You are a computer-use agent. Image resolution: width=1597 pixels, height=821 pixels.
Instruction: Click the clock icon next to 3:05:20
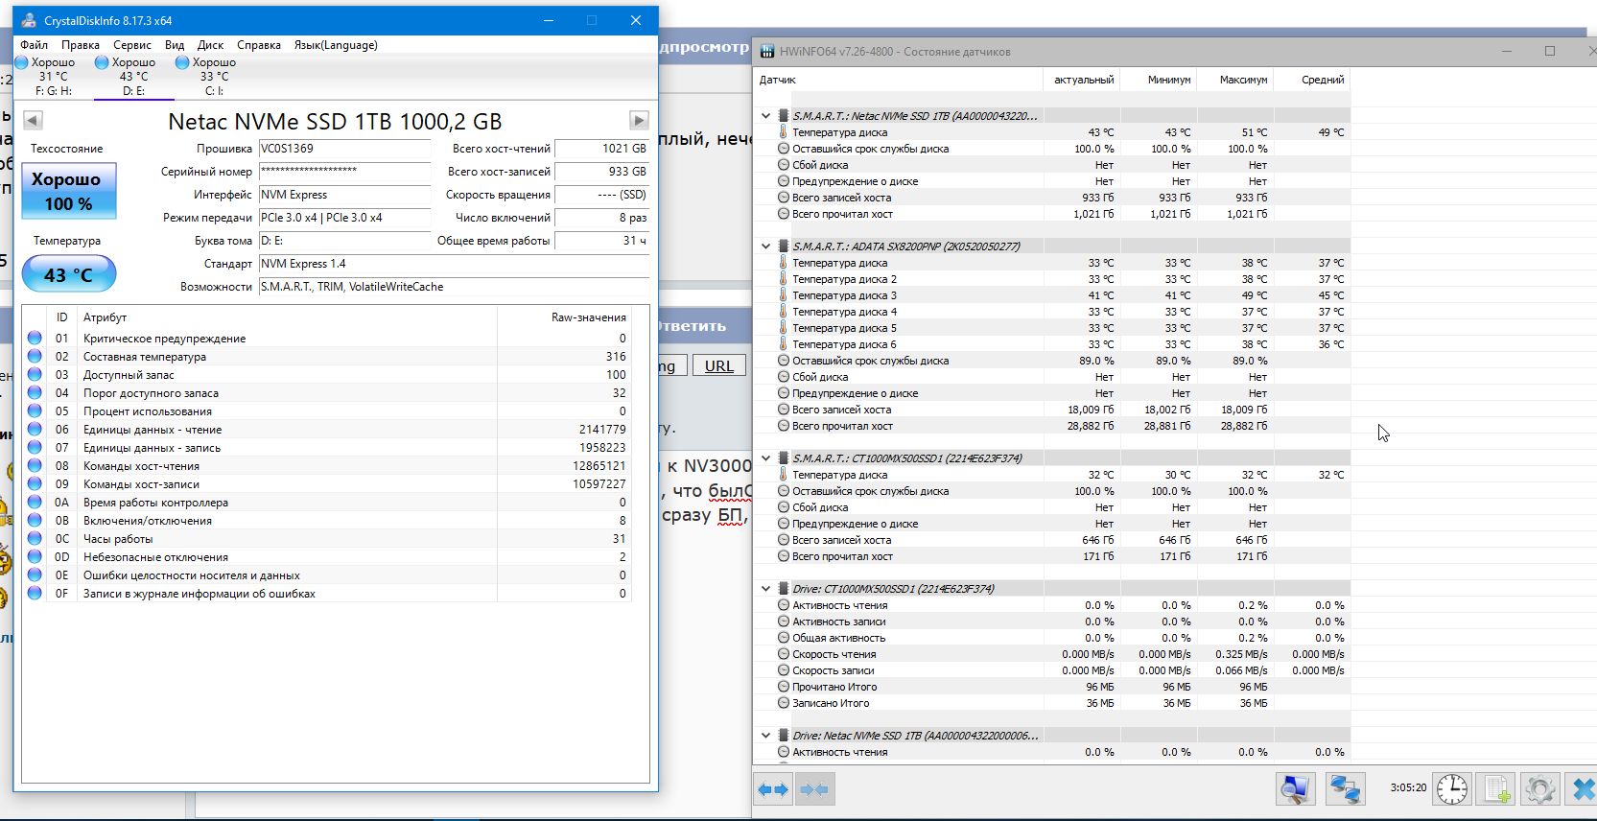(x=1452, y=788)
